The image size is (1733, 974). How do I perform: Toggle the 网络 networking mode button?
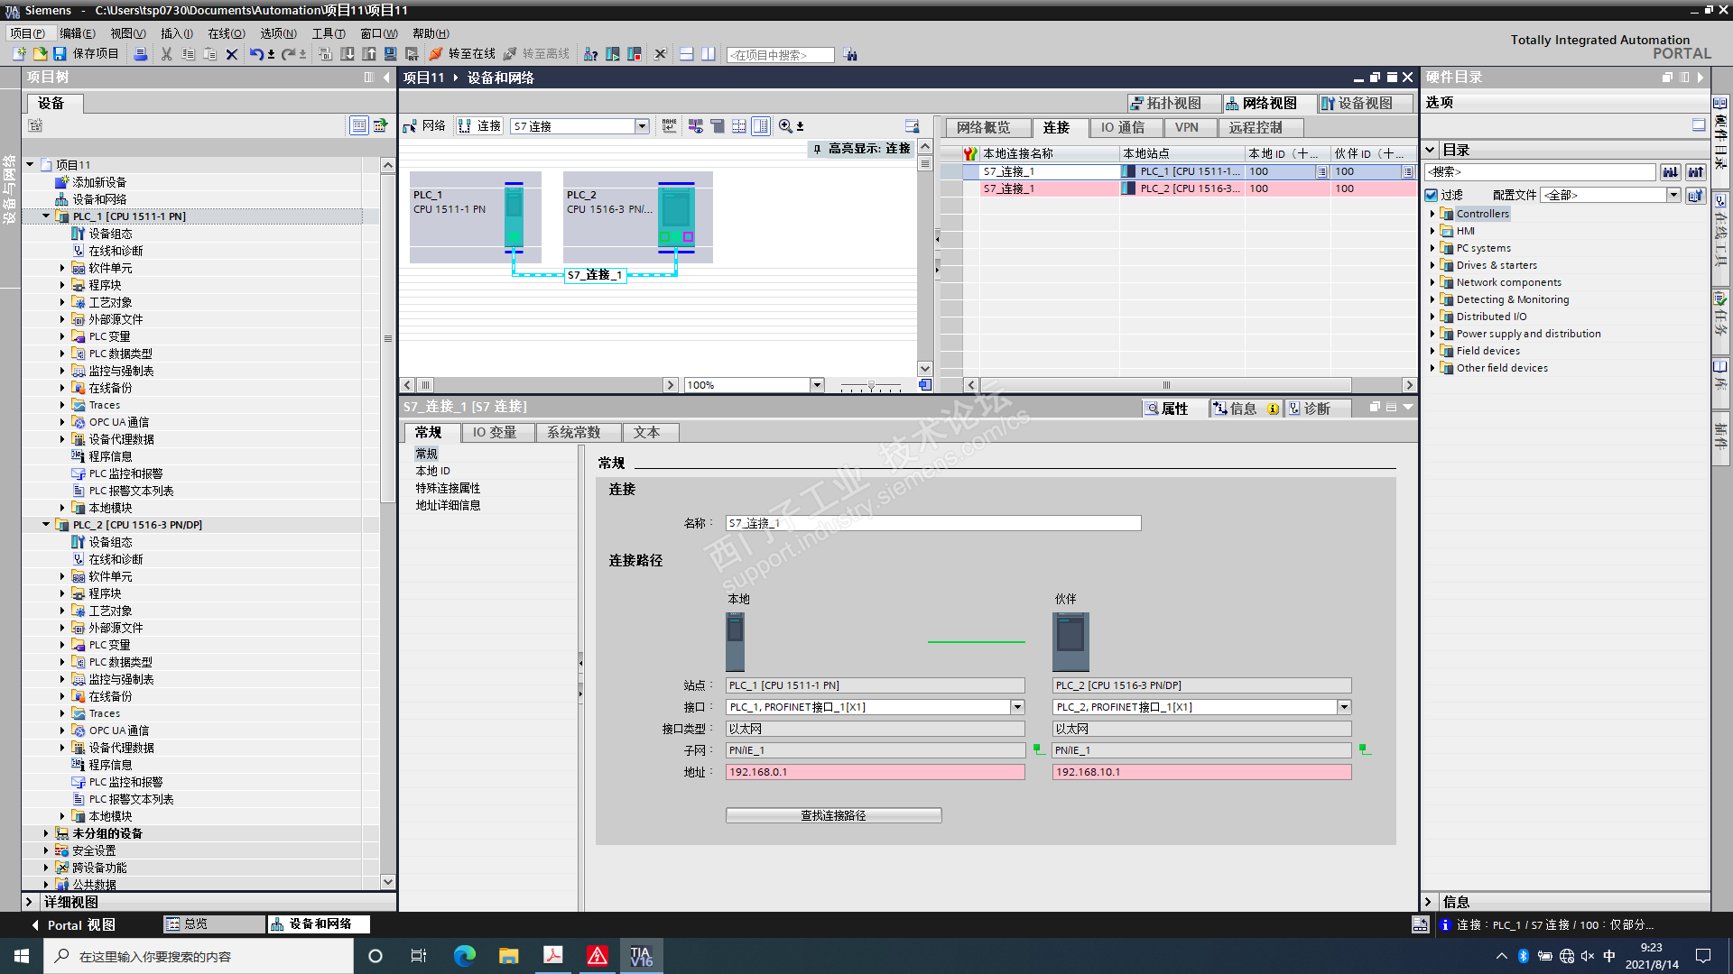(x=424, y=126)
